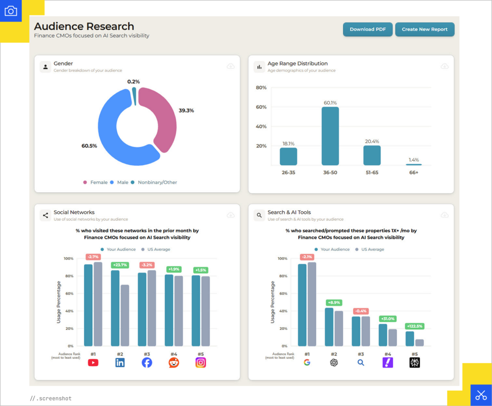Screen dimensions: 492x406
Task: Click the 0.2% donut label
Action: pyautogui.click(x=134, y=82)
